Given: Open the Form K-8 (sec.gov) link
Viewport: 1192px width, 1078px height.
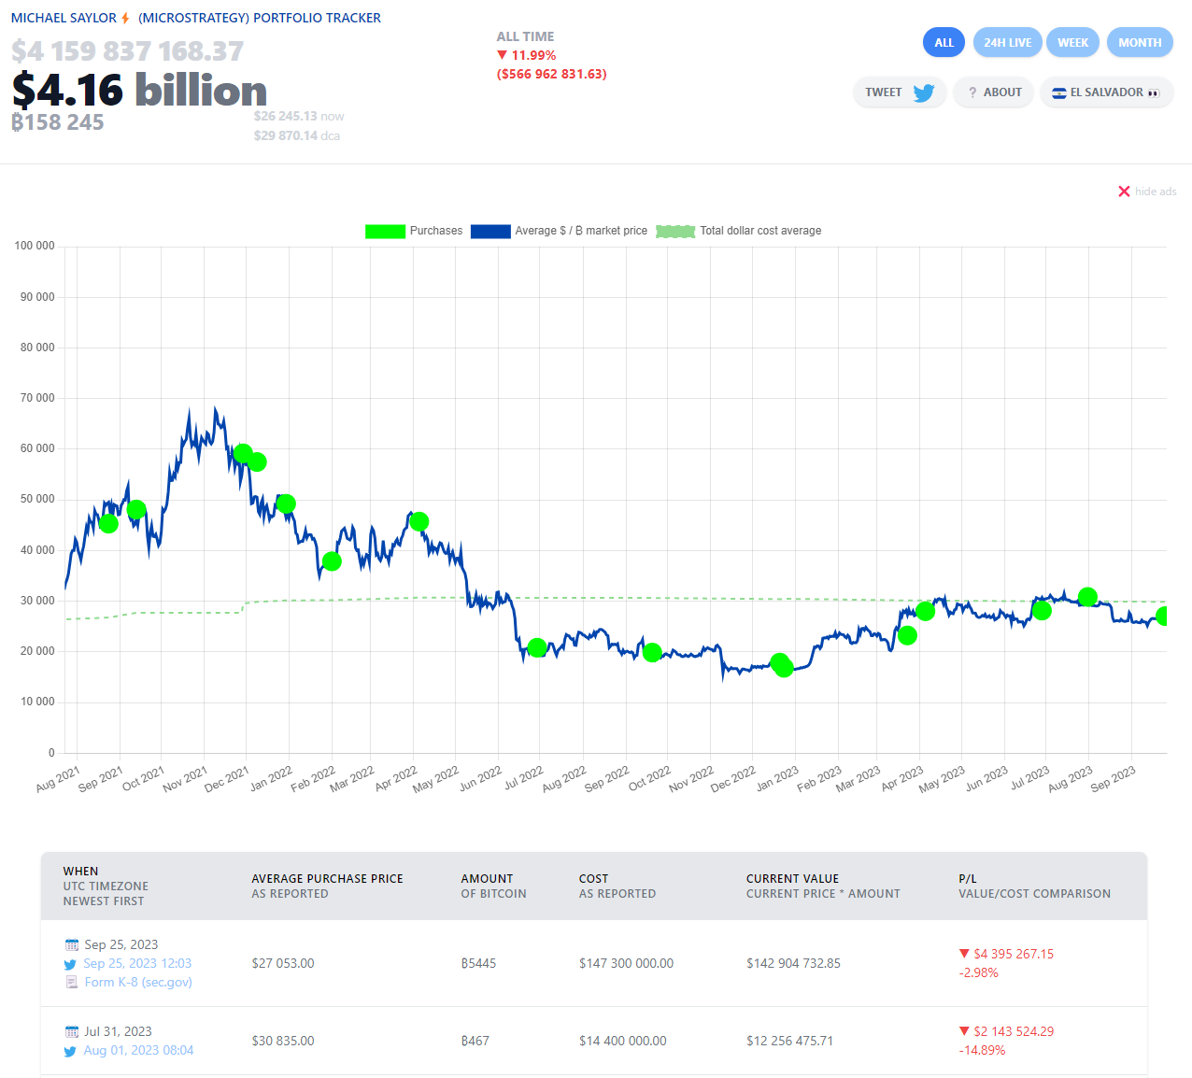Looking at the screenshot, I should [x=137, y=982].
